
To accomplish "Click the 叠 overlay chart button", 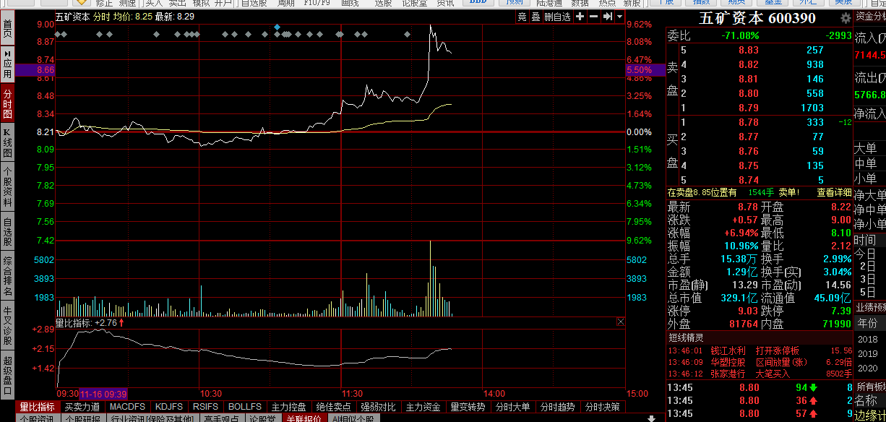I will [x=536, y=17].
